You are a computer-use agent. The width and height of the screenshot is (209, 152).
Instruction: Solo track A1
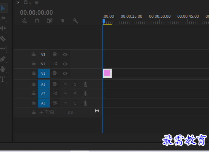(x=75, y=84)
